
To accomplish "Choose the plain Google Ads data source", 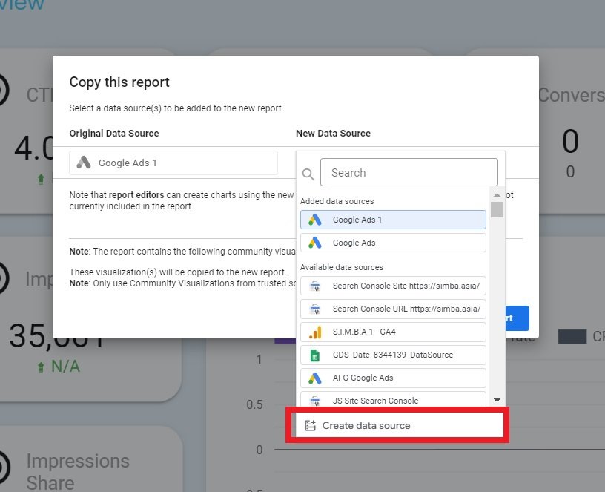I will (393, 243).
